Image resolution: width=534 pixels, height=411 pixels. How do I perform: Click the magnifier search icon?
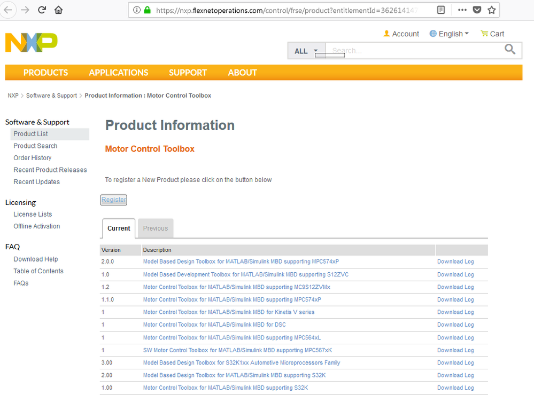(x=510, y=50)
